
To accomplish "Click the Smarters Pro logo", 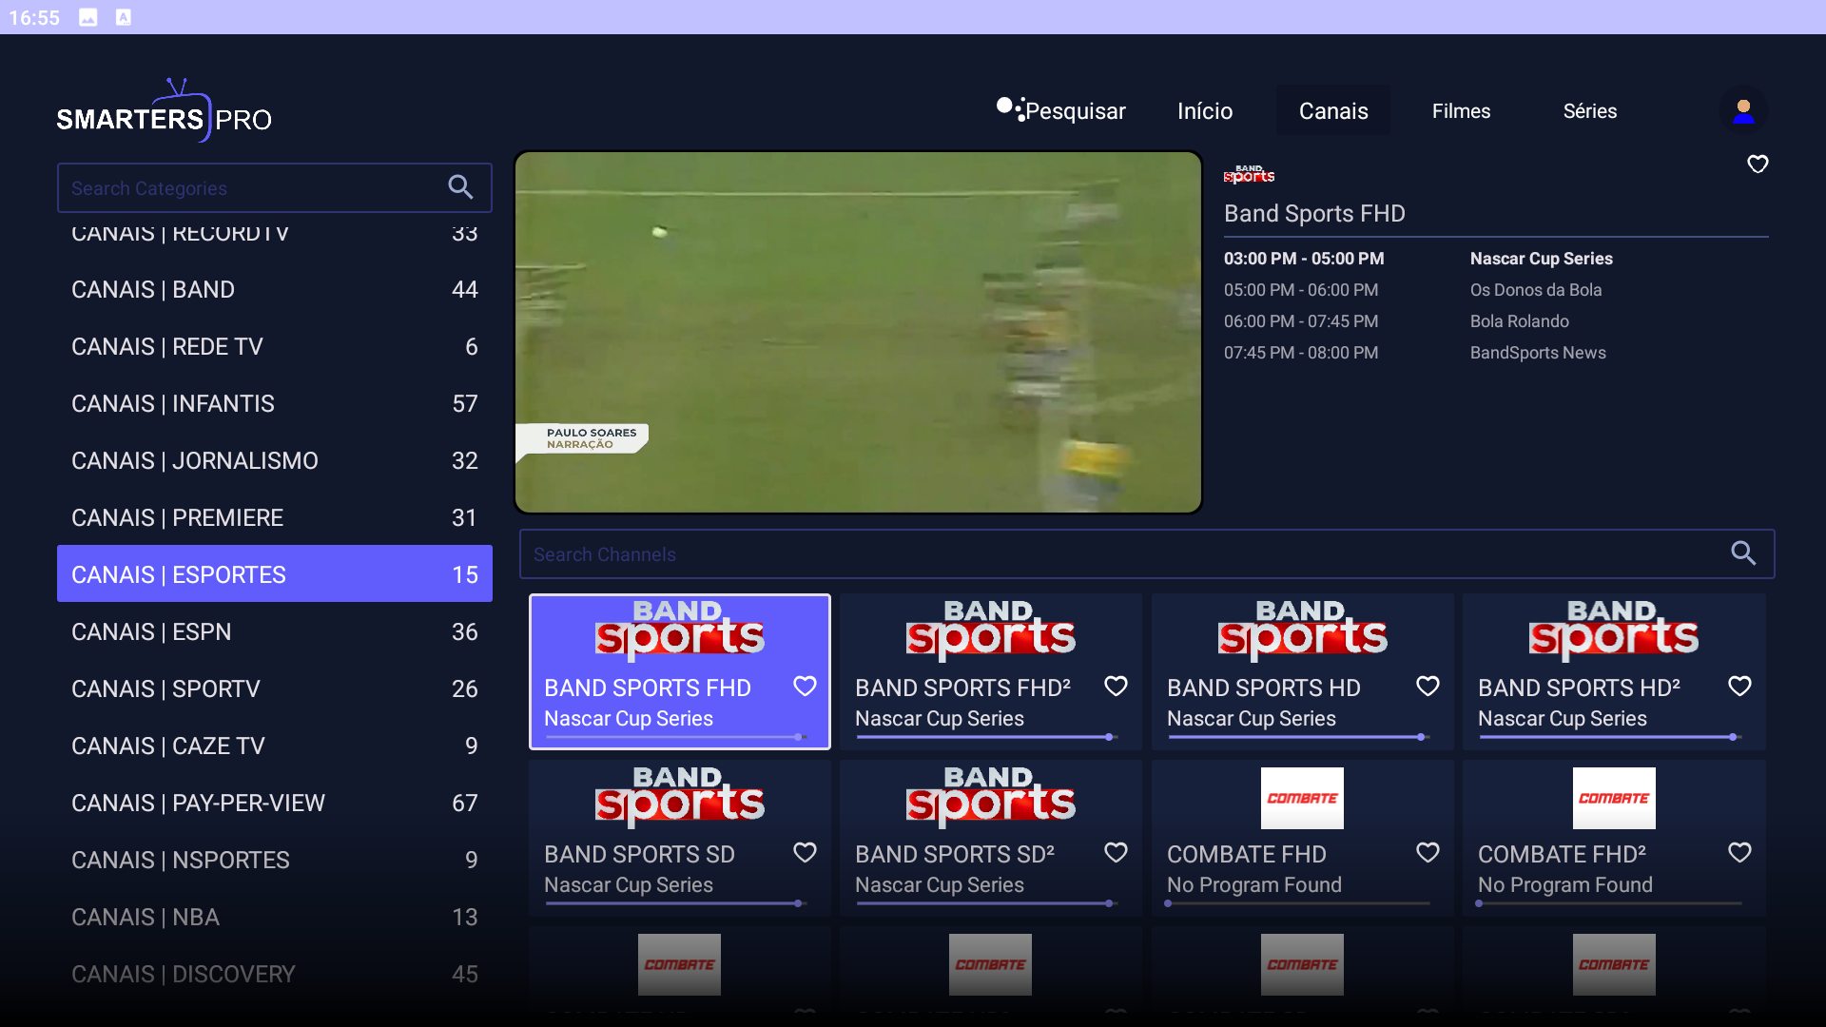I will [x=164, y=112].
